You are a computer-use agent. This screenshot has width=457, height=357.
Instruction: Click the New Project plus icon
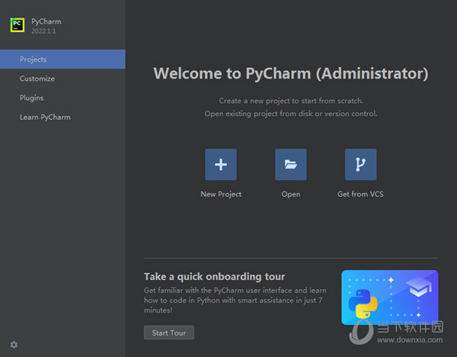(x=221, y=164)
